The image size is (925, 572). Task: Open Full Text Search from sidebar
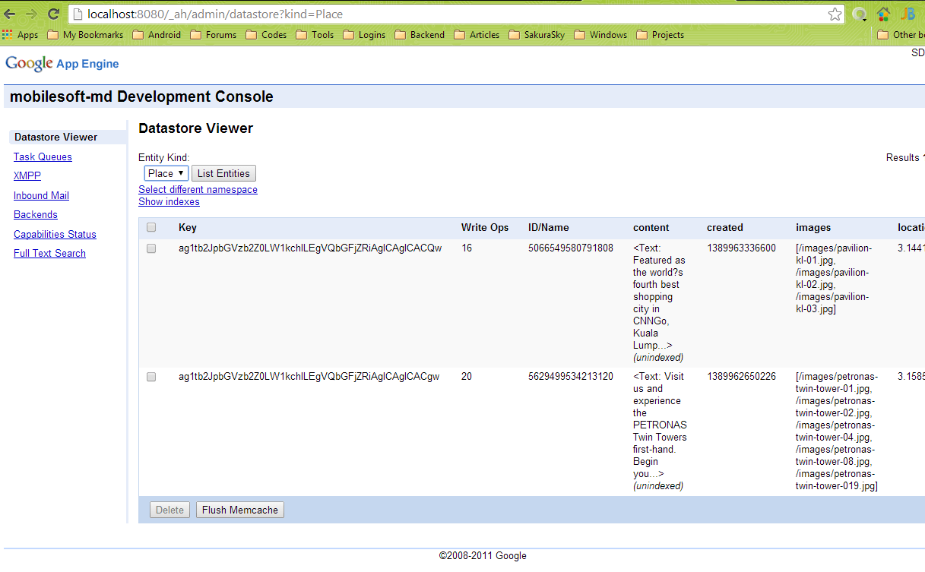point(49,253)
